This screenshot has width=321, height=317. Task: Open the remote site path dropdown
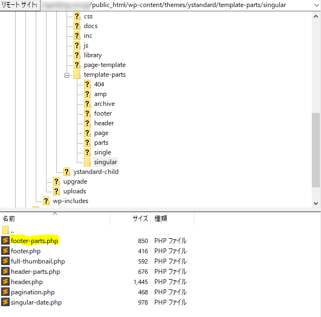pyautogui.click(x=316, y=5)
